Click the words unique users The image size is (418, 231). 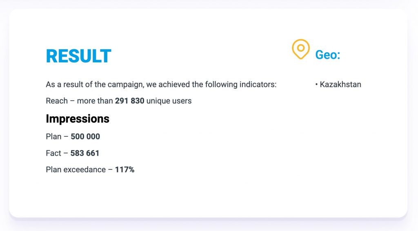coord(169,101)
